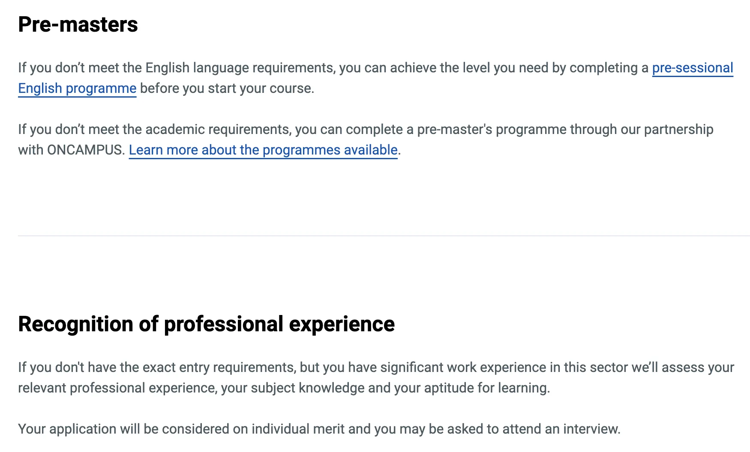
Task: Click the text 'before you start your course'
Action: coord(226,89)
